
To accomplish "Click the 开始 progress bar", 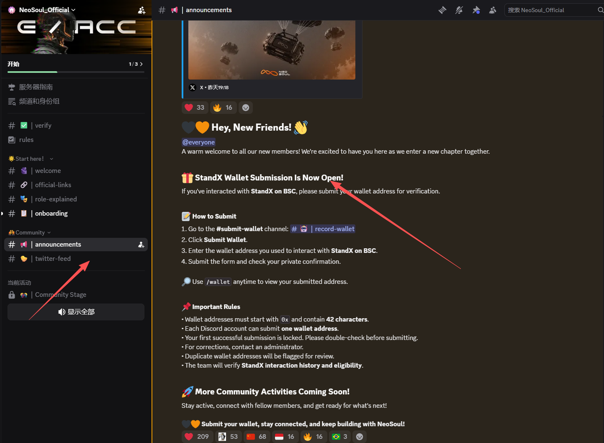I will click(76, 72).
